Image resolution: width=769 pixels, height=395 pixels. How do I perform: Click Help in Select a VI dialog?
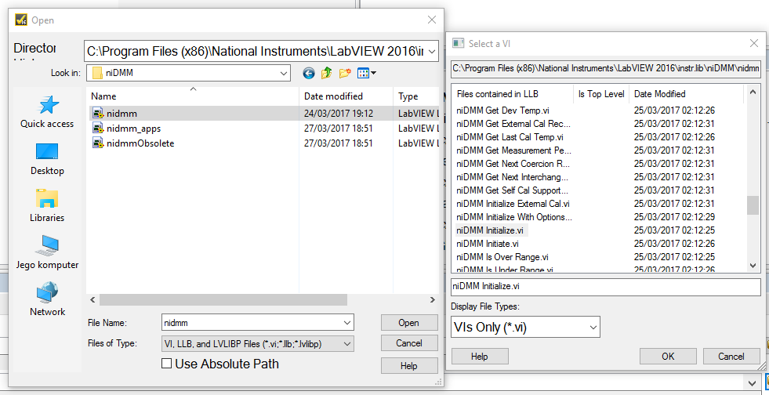coord(480,357)
